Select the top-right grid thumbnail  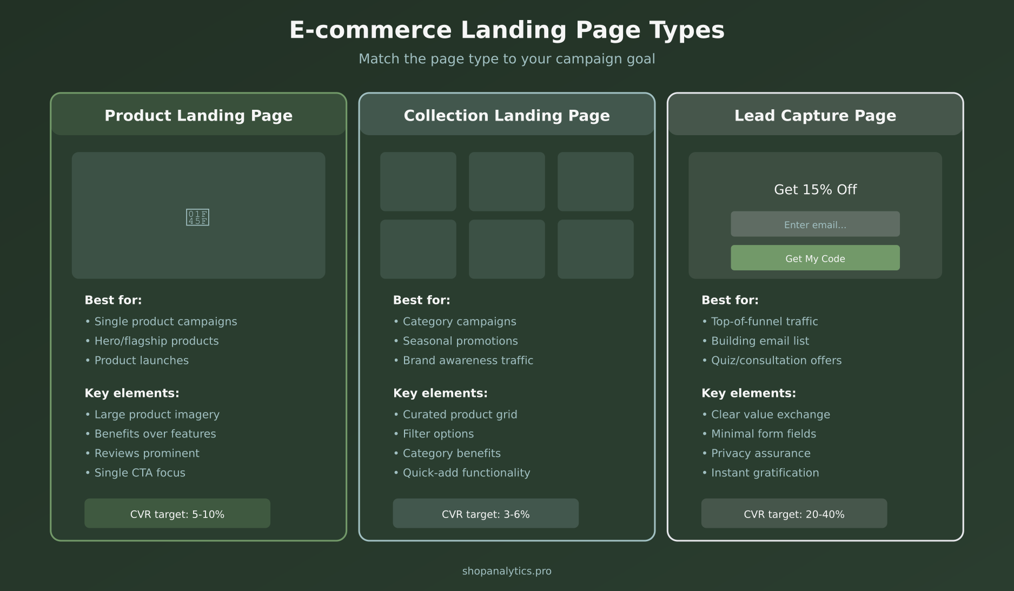(595, 181)
